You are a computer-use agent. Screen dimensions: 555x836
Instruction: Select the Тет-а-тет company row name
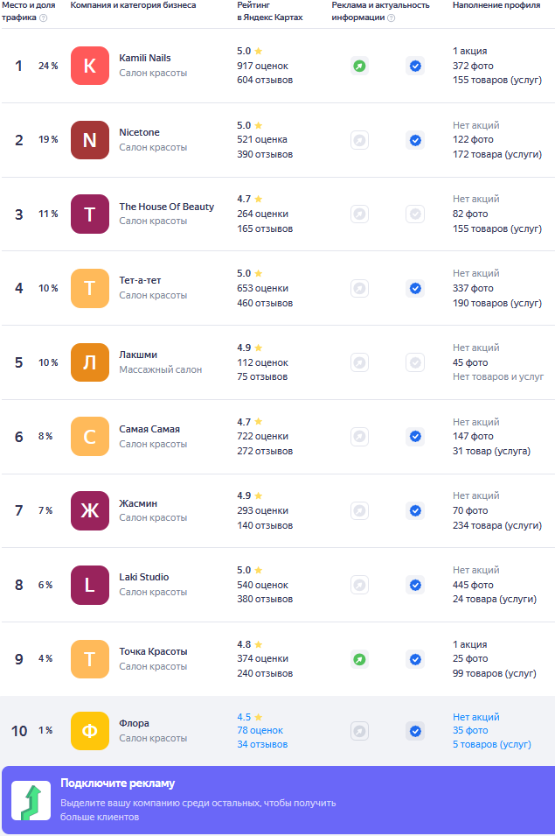click(140, 280)
